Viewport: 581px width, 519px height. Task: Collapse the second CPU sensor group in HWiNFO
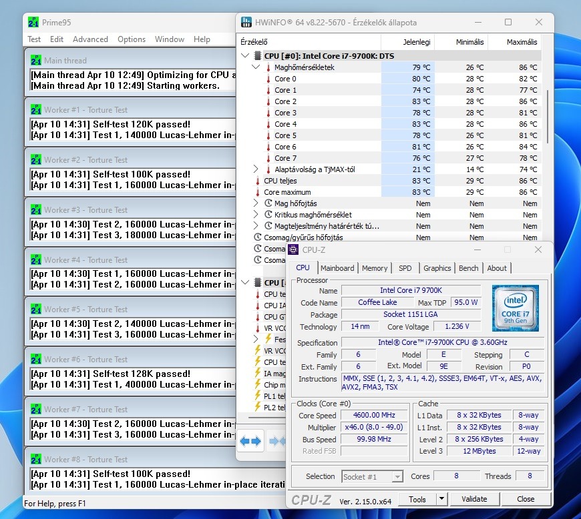[x=245, y=282]
